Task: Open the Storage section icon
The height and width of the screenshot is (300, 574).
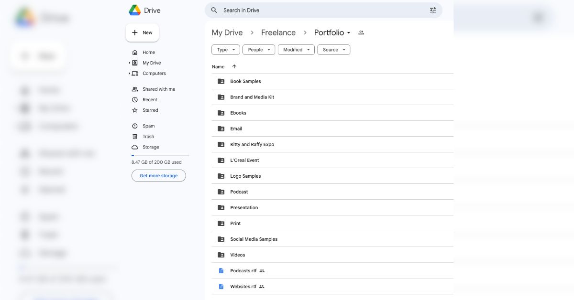Action: pos(135,147)
